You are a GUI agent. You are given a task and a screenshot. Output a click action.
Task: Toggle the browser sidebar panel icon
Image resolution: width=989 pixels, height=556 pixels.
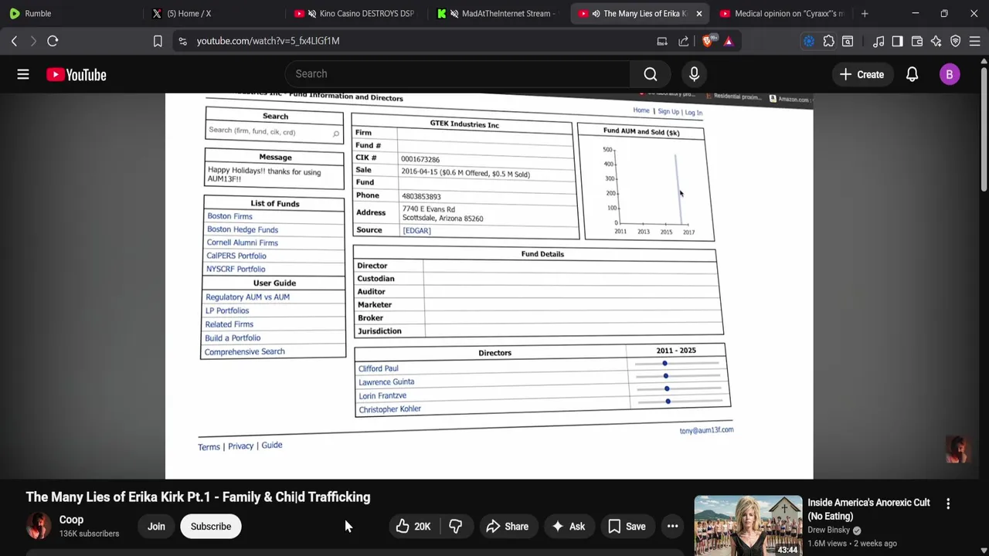coord(897,41)
